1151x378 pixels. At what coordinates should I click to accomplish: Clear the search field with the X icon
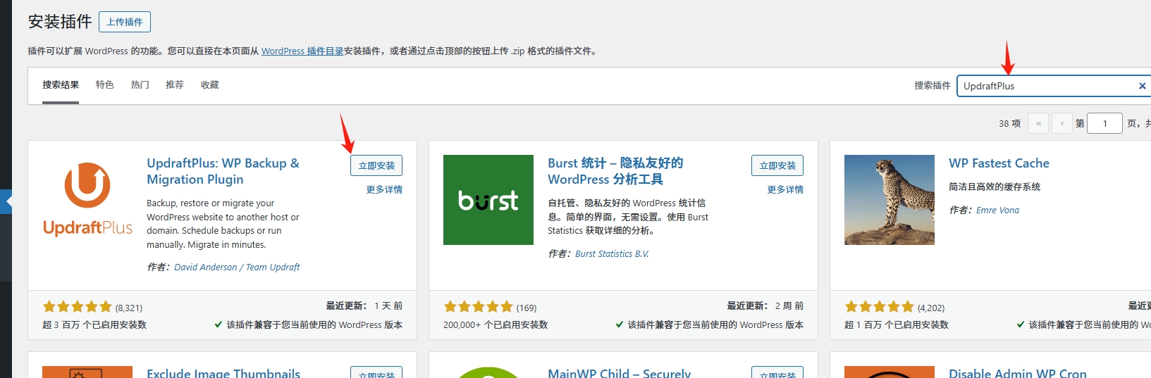[x=1142, y=86]
